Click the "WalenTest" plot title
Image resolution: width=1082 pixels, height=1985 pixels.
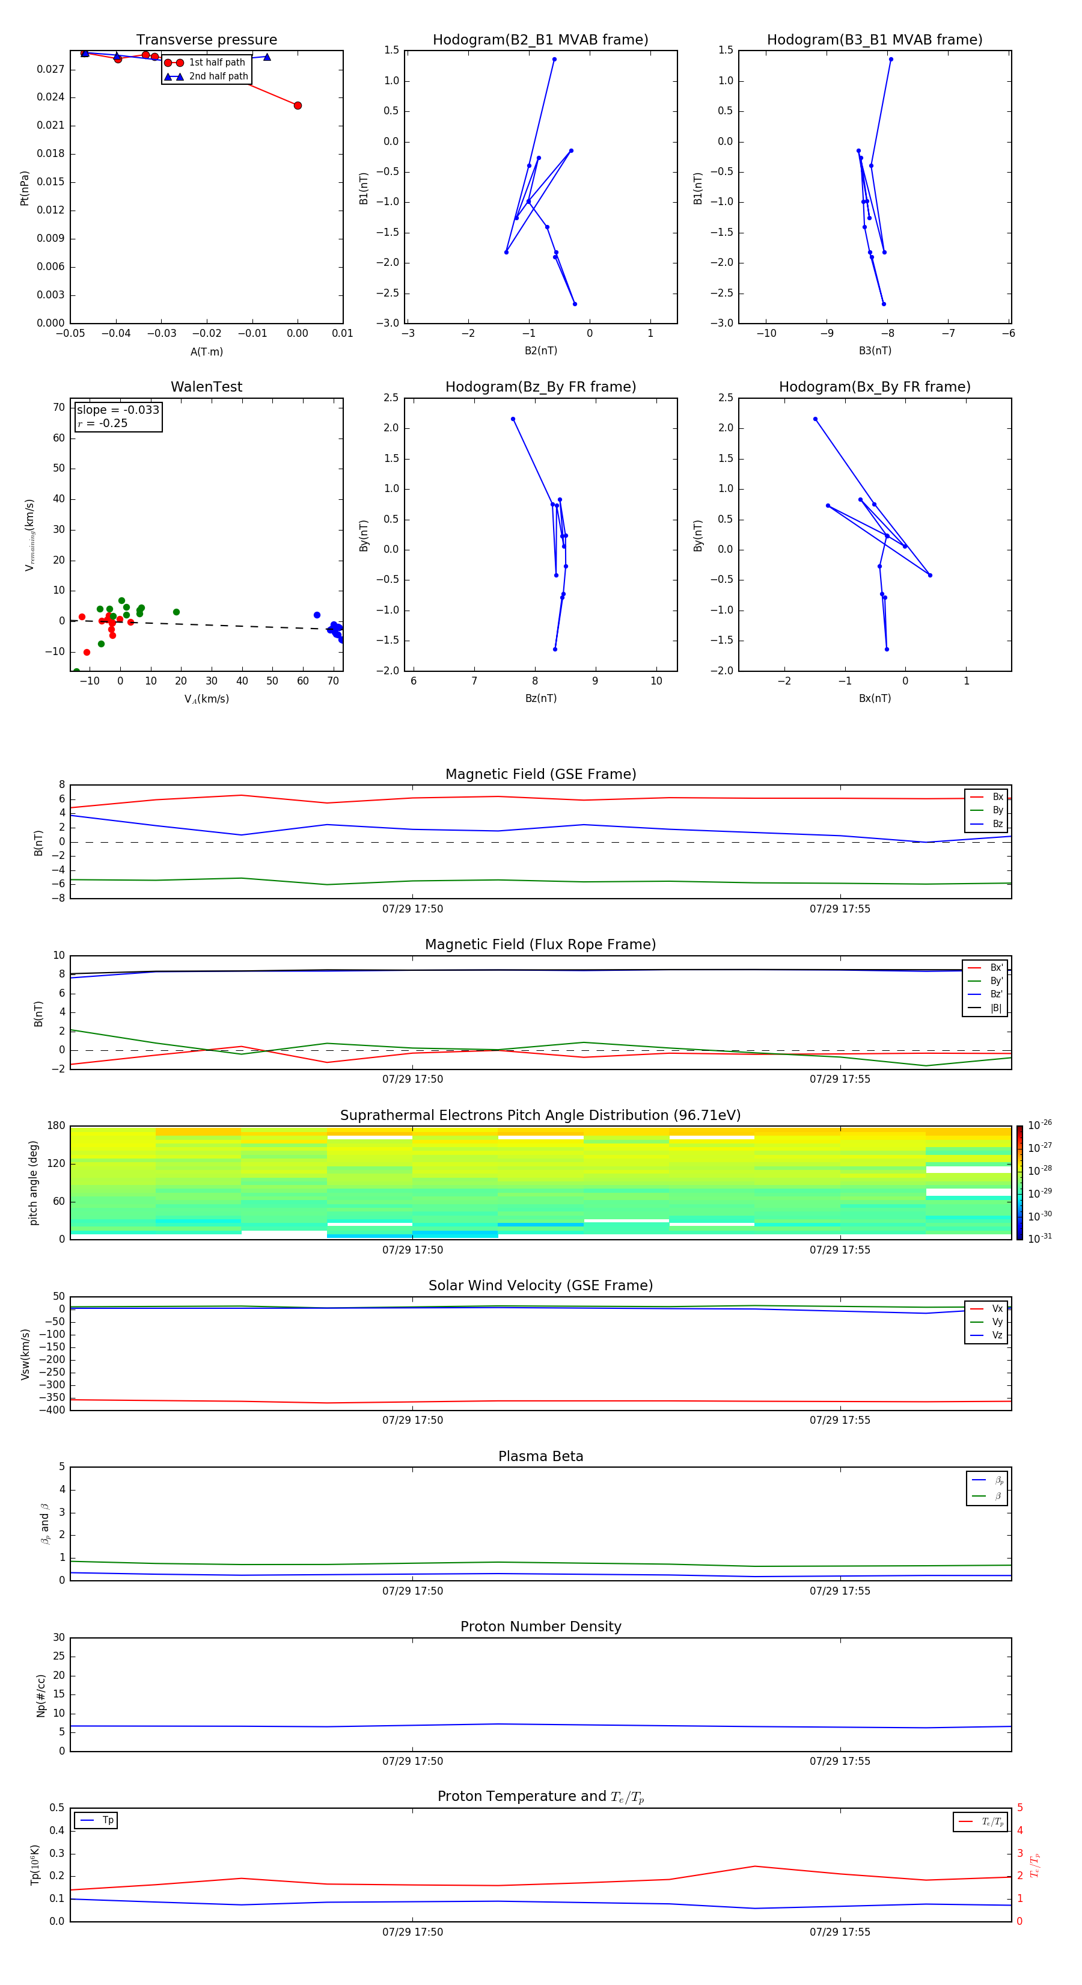206,387
